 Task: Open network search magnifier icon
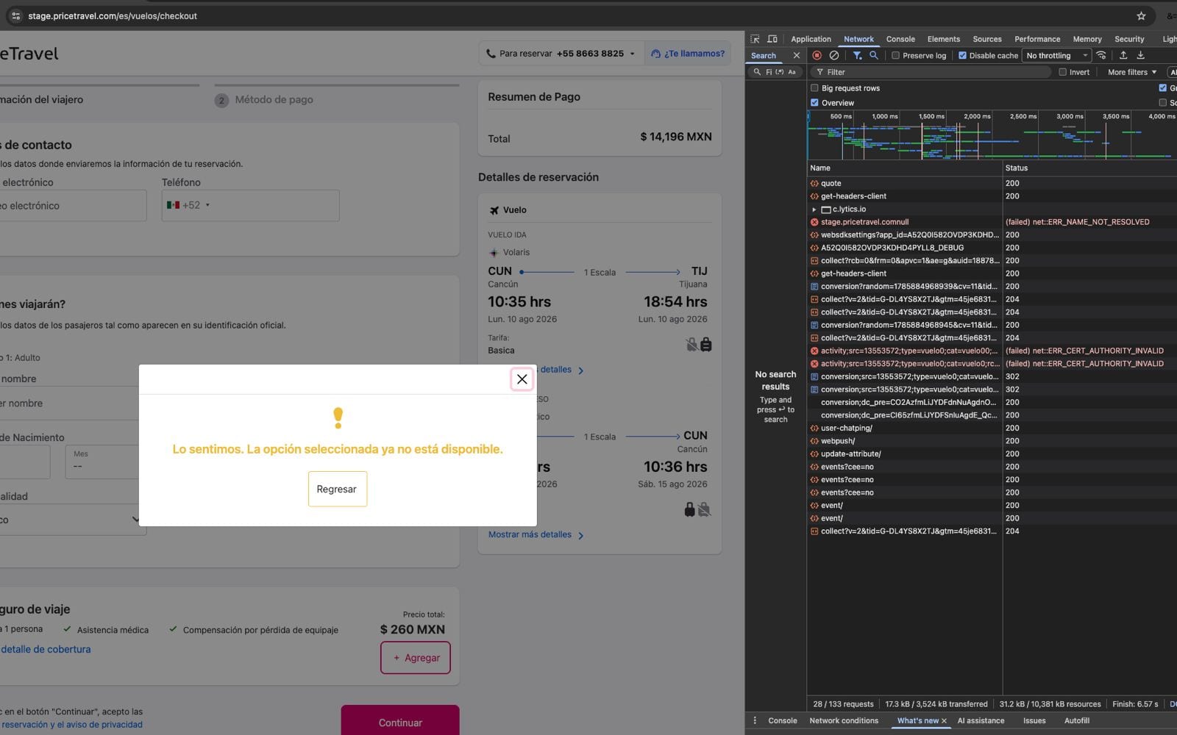tap(874, 55)
